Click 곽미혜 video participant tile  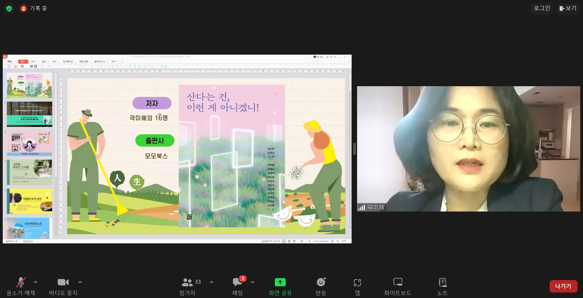(469, 149)
